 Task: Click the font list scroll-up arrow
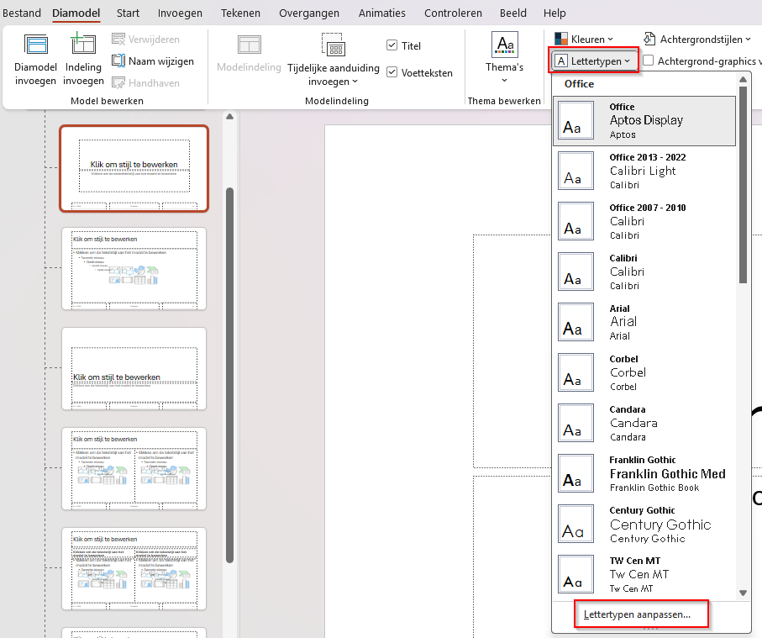point(743,79)
